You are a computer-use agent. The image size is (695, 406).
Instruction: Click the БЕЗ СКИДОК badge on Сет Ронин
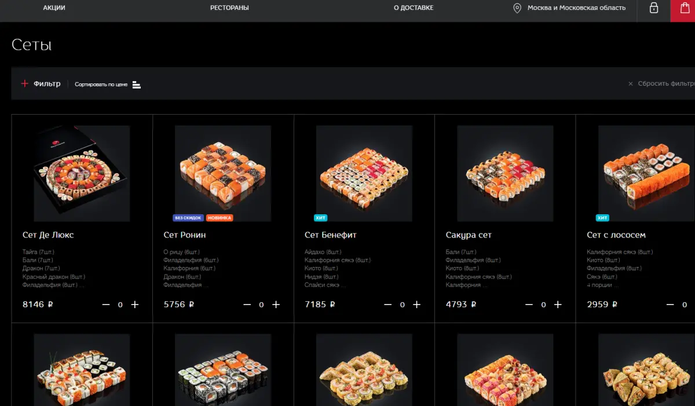tap(188, 218)
